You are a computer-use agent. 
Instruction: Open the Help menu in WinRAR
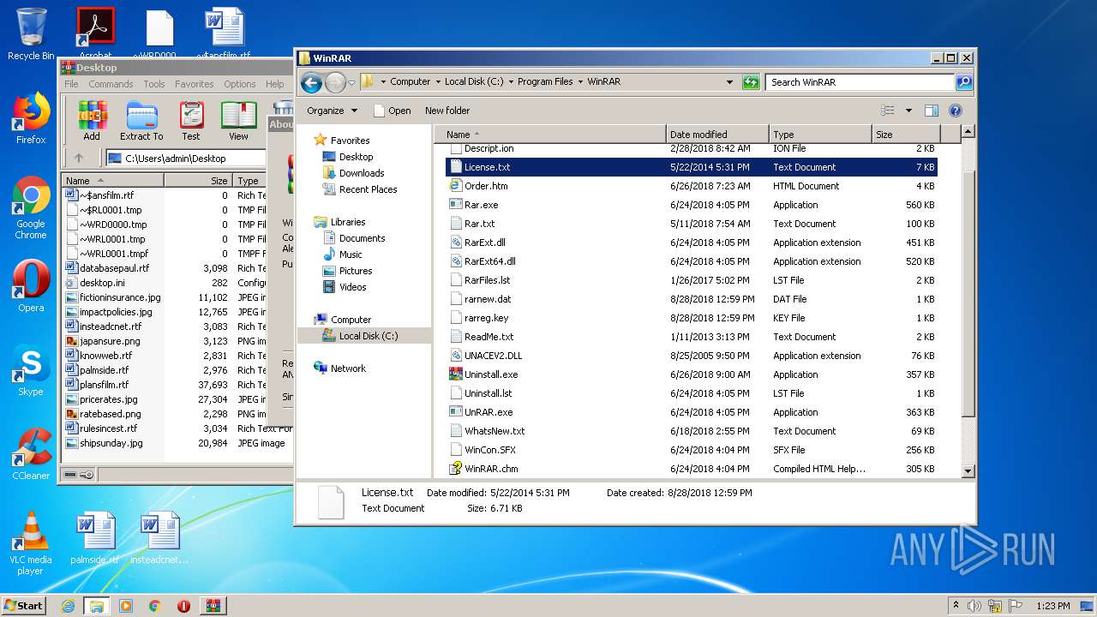point(274,84)
